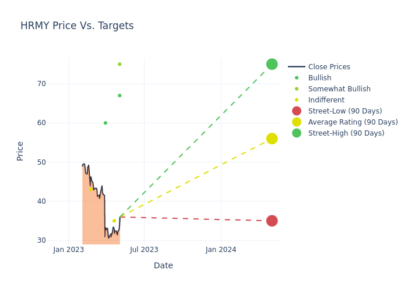Click the red Street-Low target marker
408x291 pixels.
coord(272,221)
